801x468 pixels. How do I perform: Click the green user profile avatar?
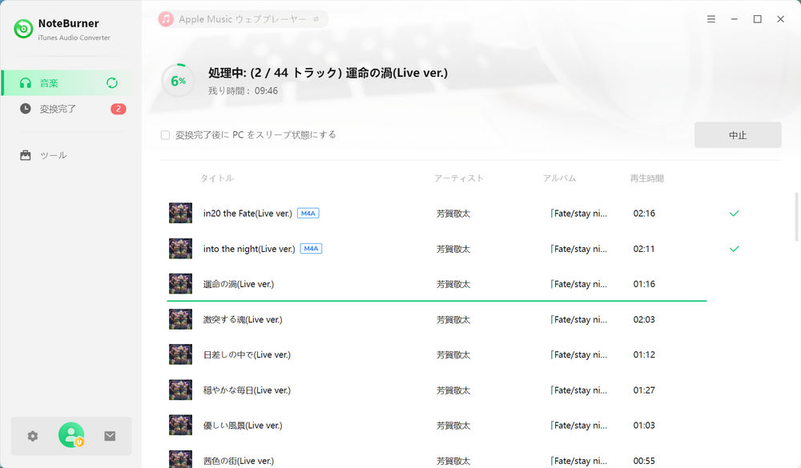coord(71,435)
